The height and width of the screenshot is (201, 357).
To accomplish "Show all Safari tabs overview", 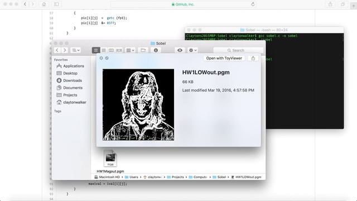I will [342, 4].
